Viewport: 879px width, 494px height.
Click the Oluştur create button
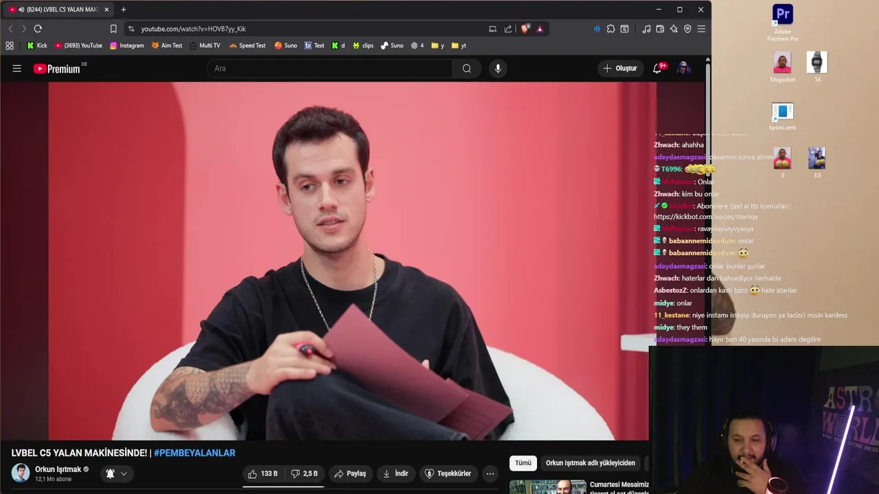point(620,68)
